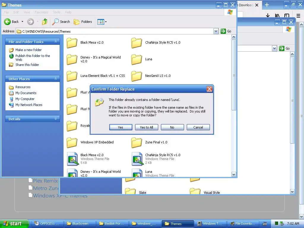This screenshot has width=304, height=228.
Task: Click Yes to All button
Action: (147, 127)
